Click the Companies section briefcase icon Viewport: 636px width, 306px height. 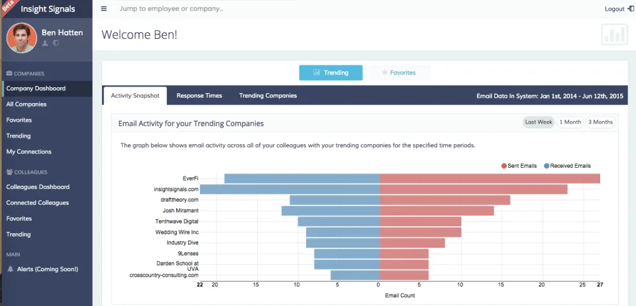(9, 73)
